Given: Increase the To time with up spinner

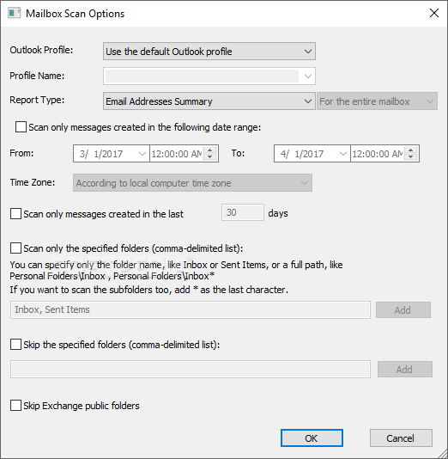Looking at the screenshot, I should [410, 150].
